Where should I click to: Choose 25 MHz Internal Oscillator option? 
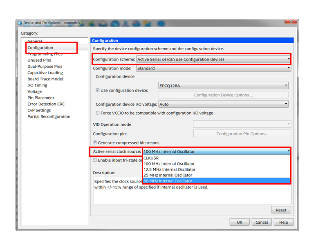216,175
